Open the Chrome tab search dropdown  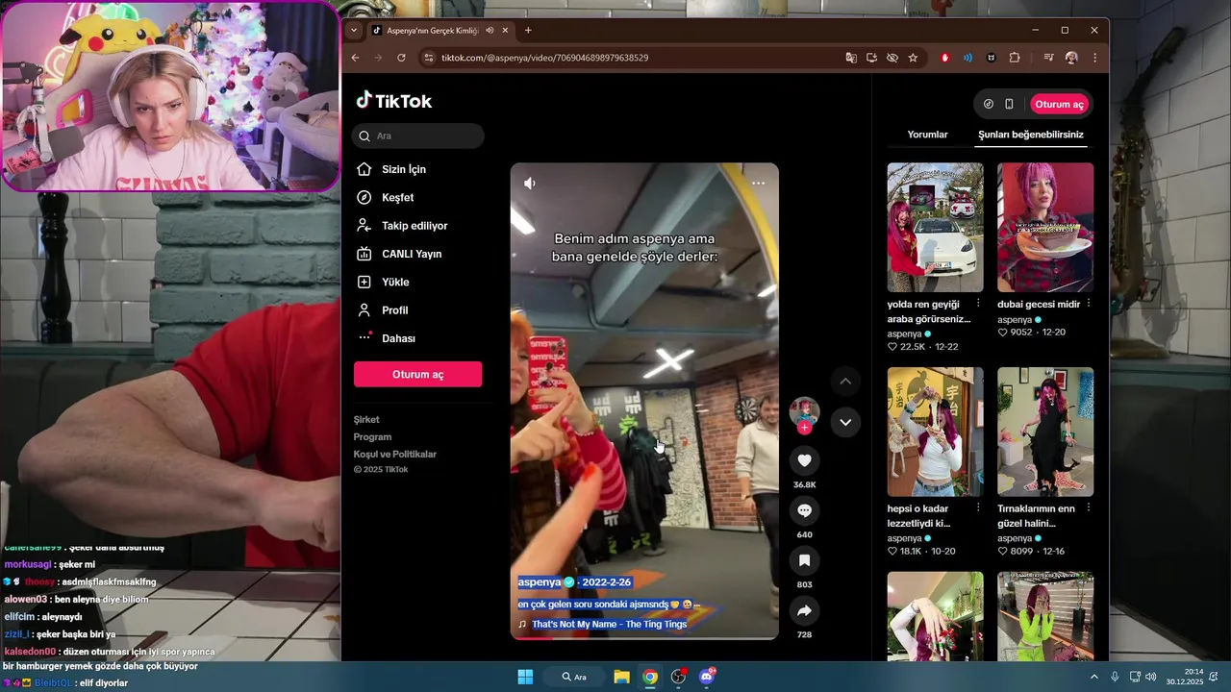pyautogui.click(x=354, y=30)
